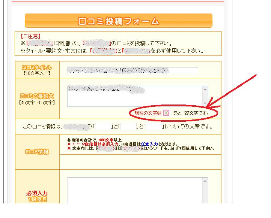The height and width of the screenshot is (218, 271).
Task: Focus the third blank keyword field
Action: [154, 127]
